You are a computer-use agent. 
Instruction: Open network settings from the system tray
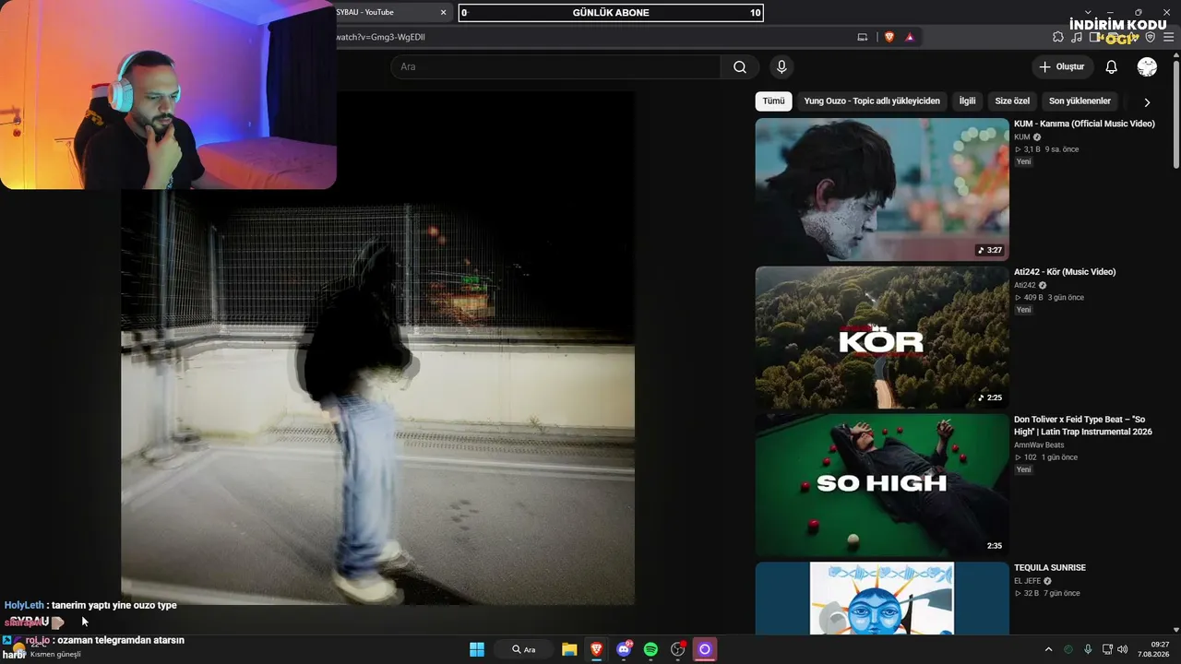coord(1107,649)
